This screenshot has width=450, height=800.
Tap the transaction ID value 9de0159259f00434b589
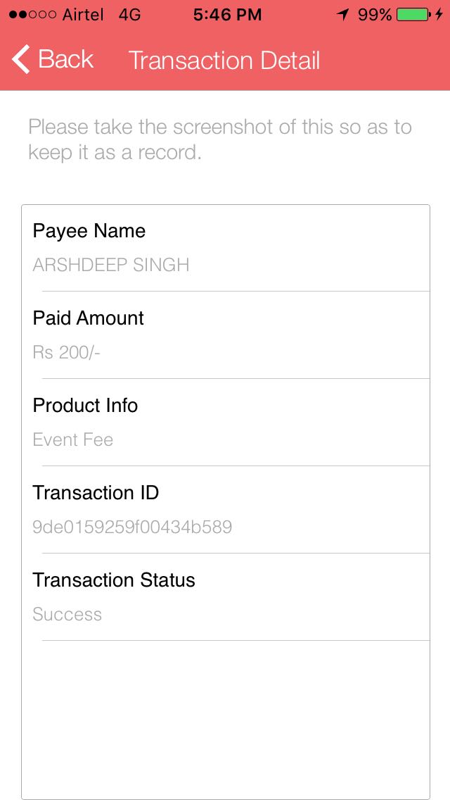(132, 527)
